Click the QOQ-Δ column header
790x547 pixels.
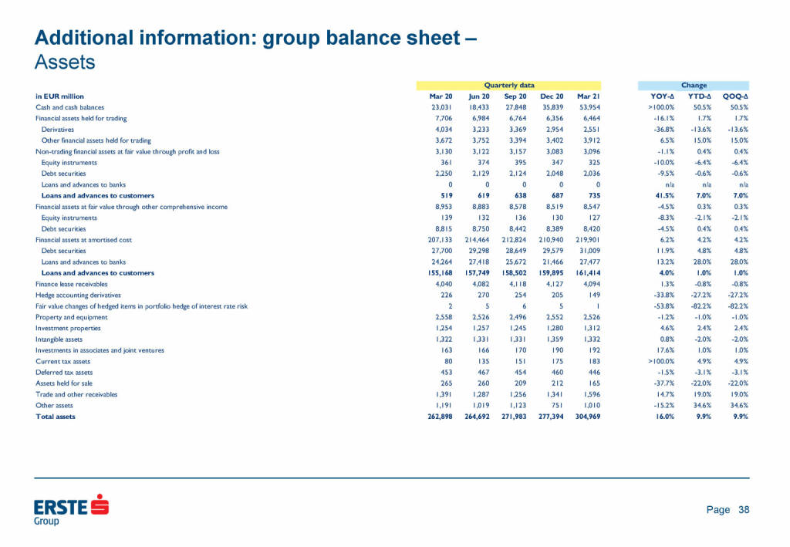pos(735,96)
